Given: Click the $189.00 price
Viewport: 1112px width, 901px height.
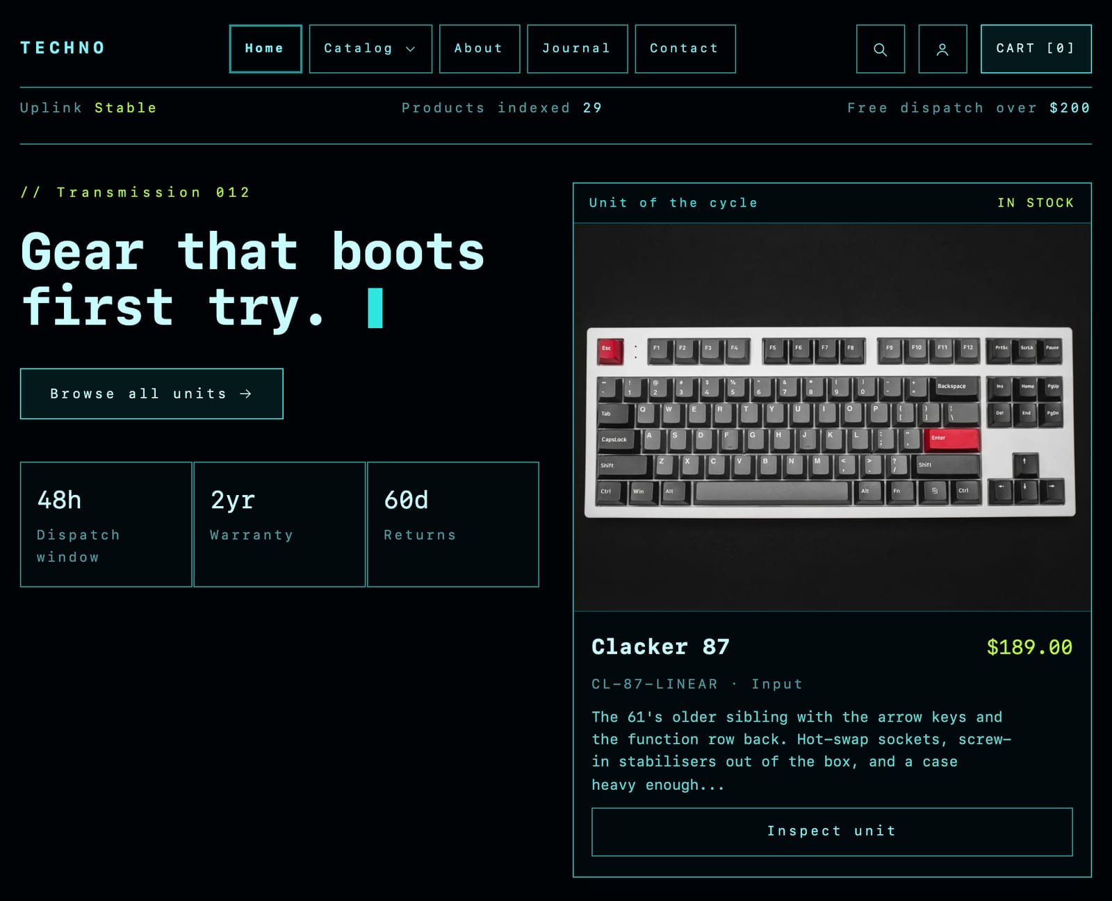Looking at the screenshot, I should [x=1029, y=647].
